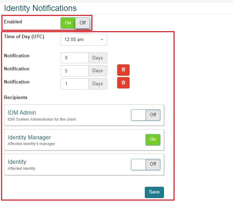Viewport: 233px width, 202px height.
Task: Switch Enabled setting to Off
Action: (x=83, y=23)
